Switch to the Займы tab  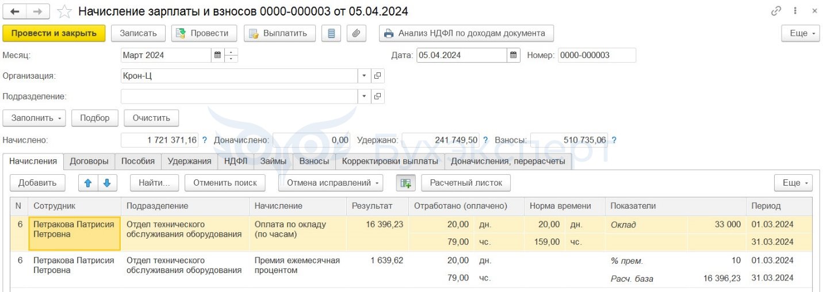pyautogui.click(x=273, y=162)
